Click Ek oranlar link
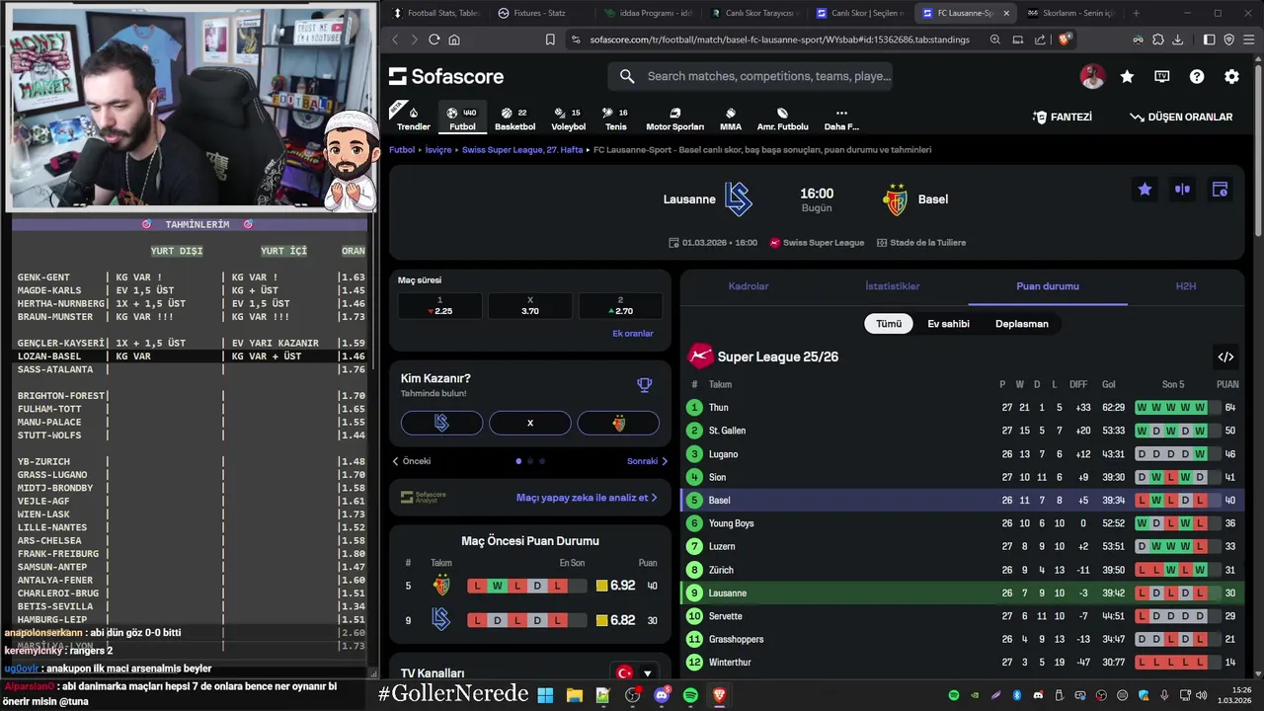 (633, 334)
